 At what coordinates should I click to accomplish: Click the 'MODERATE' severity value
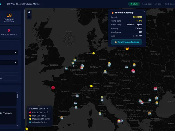(x=138, y=17)
